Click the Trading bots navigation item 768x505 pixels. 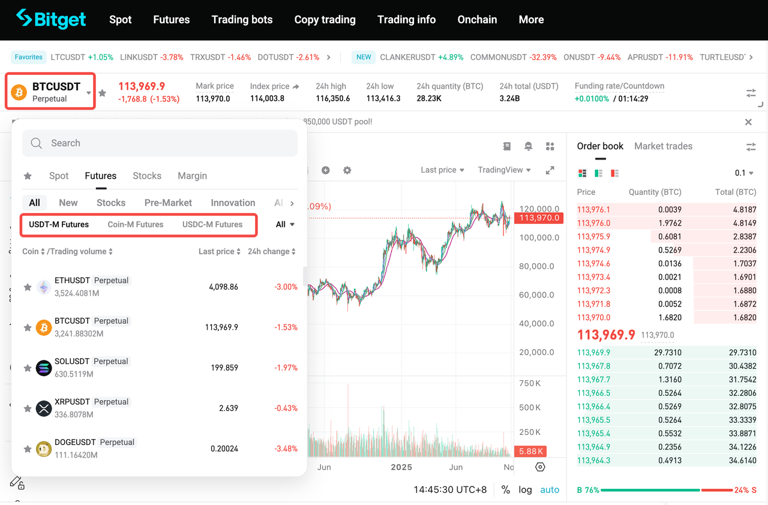click(x=242, y=19)
